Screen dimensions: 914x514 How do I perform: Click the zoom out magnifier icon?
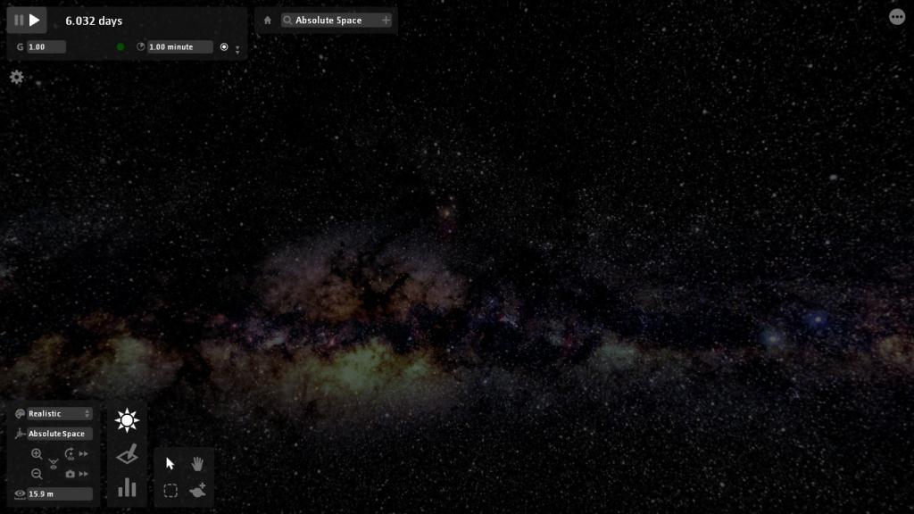coord(37,474)
